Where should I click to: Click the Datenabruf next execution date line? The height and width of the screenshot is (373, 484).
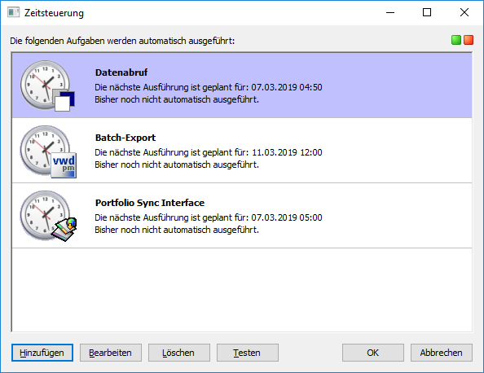click(x=209, y=87)
